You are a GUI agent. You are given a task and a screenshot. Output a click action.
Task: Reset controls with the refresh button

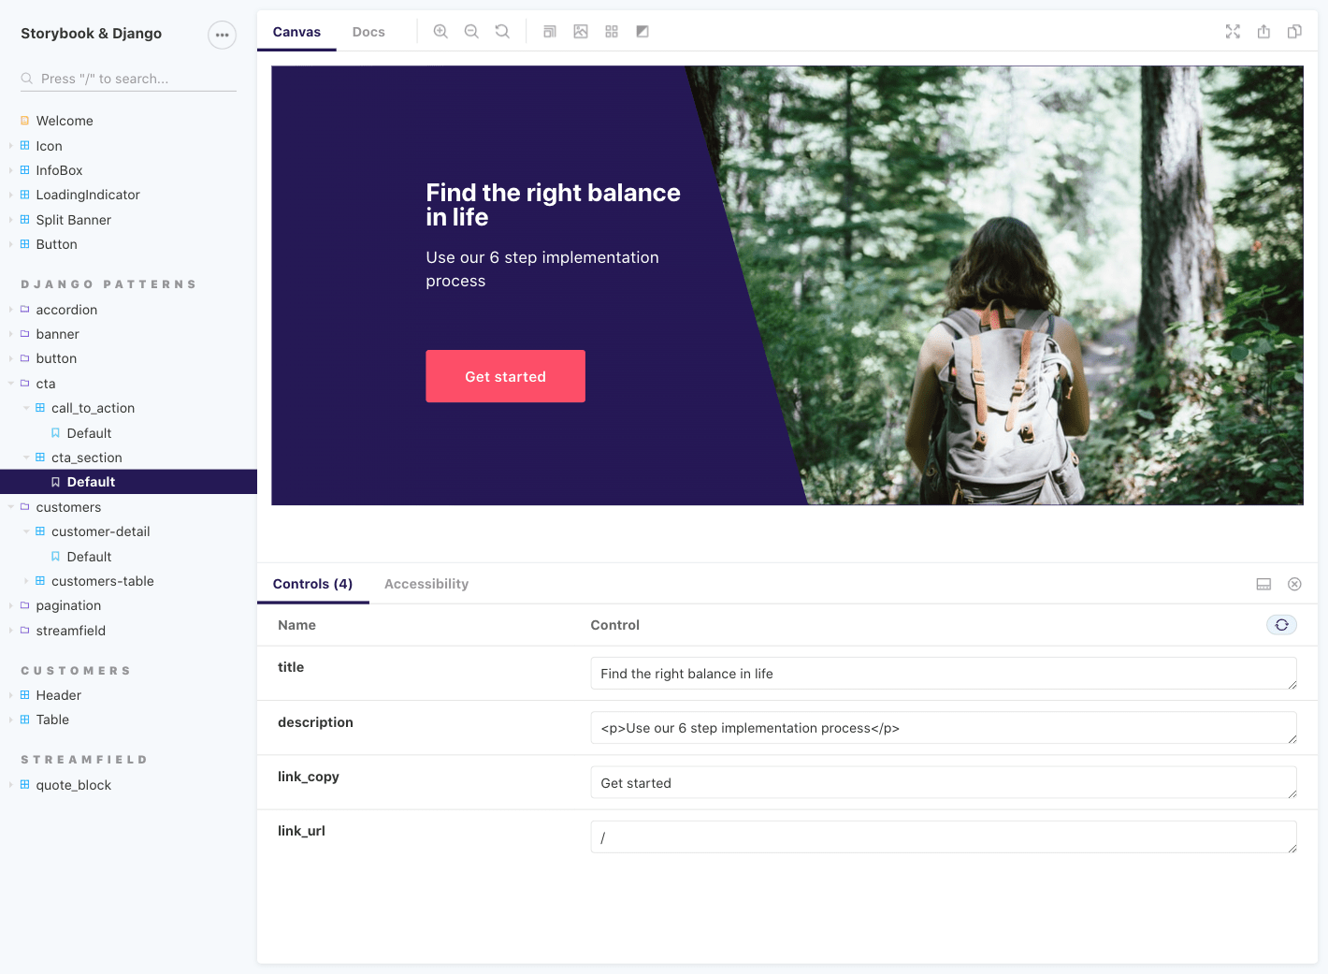point(1281,625)
